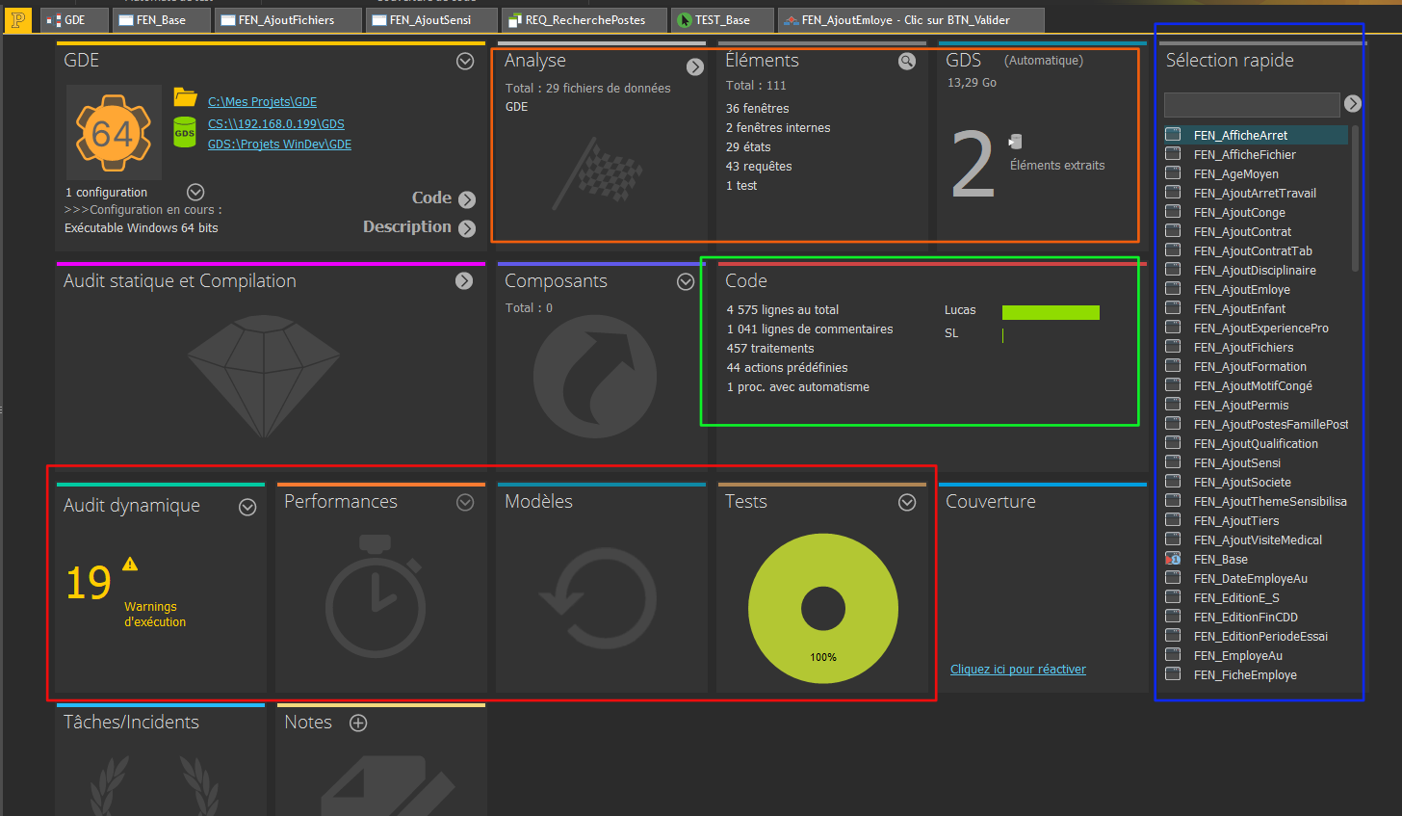Switch to the FEN_AjoutFichiers tab
This screenshot has height=816, width=1402.
pyautogui.click(x=288, y=20)
